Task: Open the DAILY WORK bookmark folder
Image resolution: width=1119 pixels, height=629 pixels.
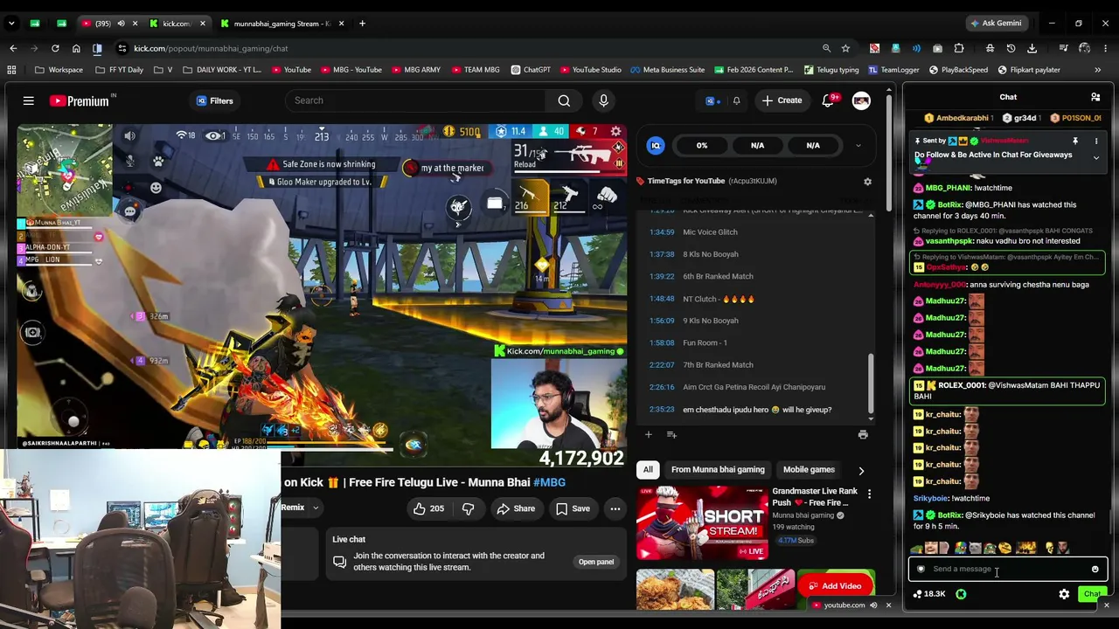Action: (x=221, y=70)
